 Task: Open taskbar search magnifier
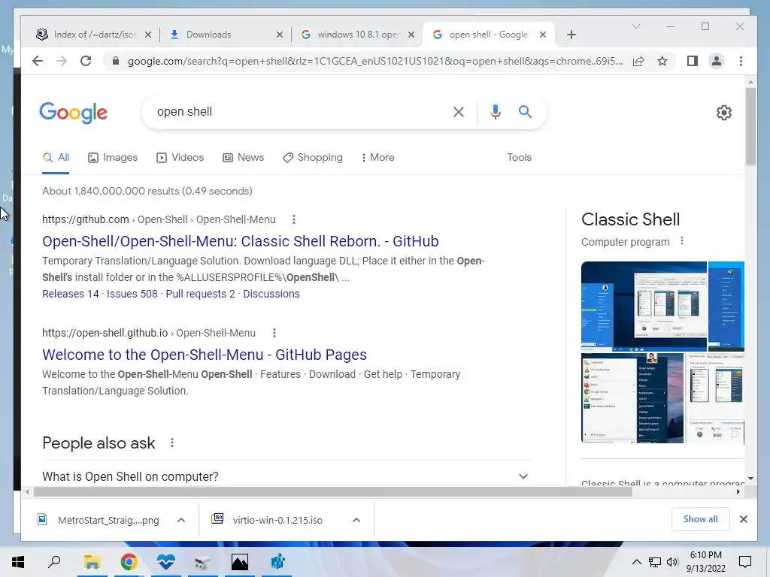pyautogui.click(x=54, y=562)
